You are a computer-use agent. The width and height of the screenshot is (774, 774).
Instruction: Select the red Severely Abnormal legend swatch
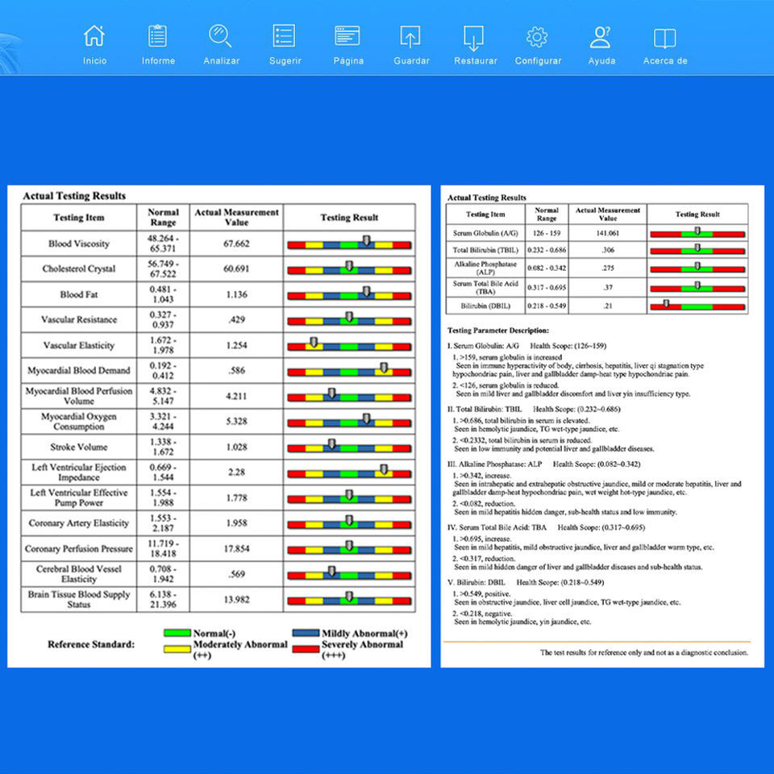tap(306, 648)
